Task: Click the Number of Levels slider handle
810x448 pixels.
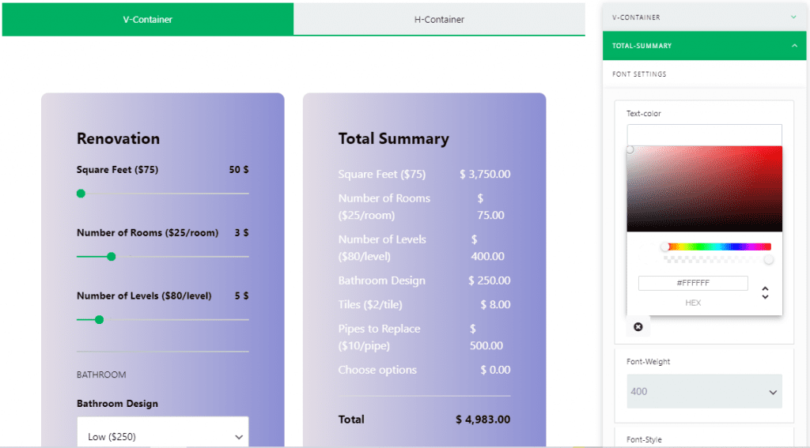Action: click(99, 319)
